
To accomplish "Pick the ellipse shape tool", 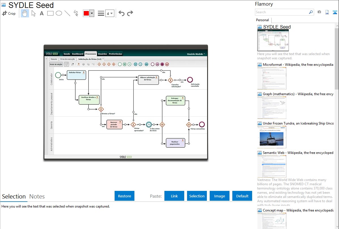I will tap(59, 13).
